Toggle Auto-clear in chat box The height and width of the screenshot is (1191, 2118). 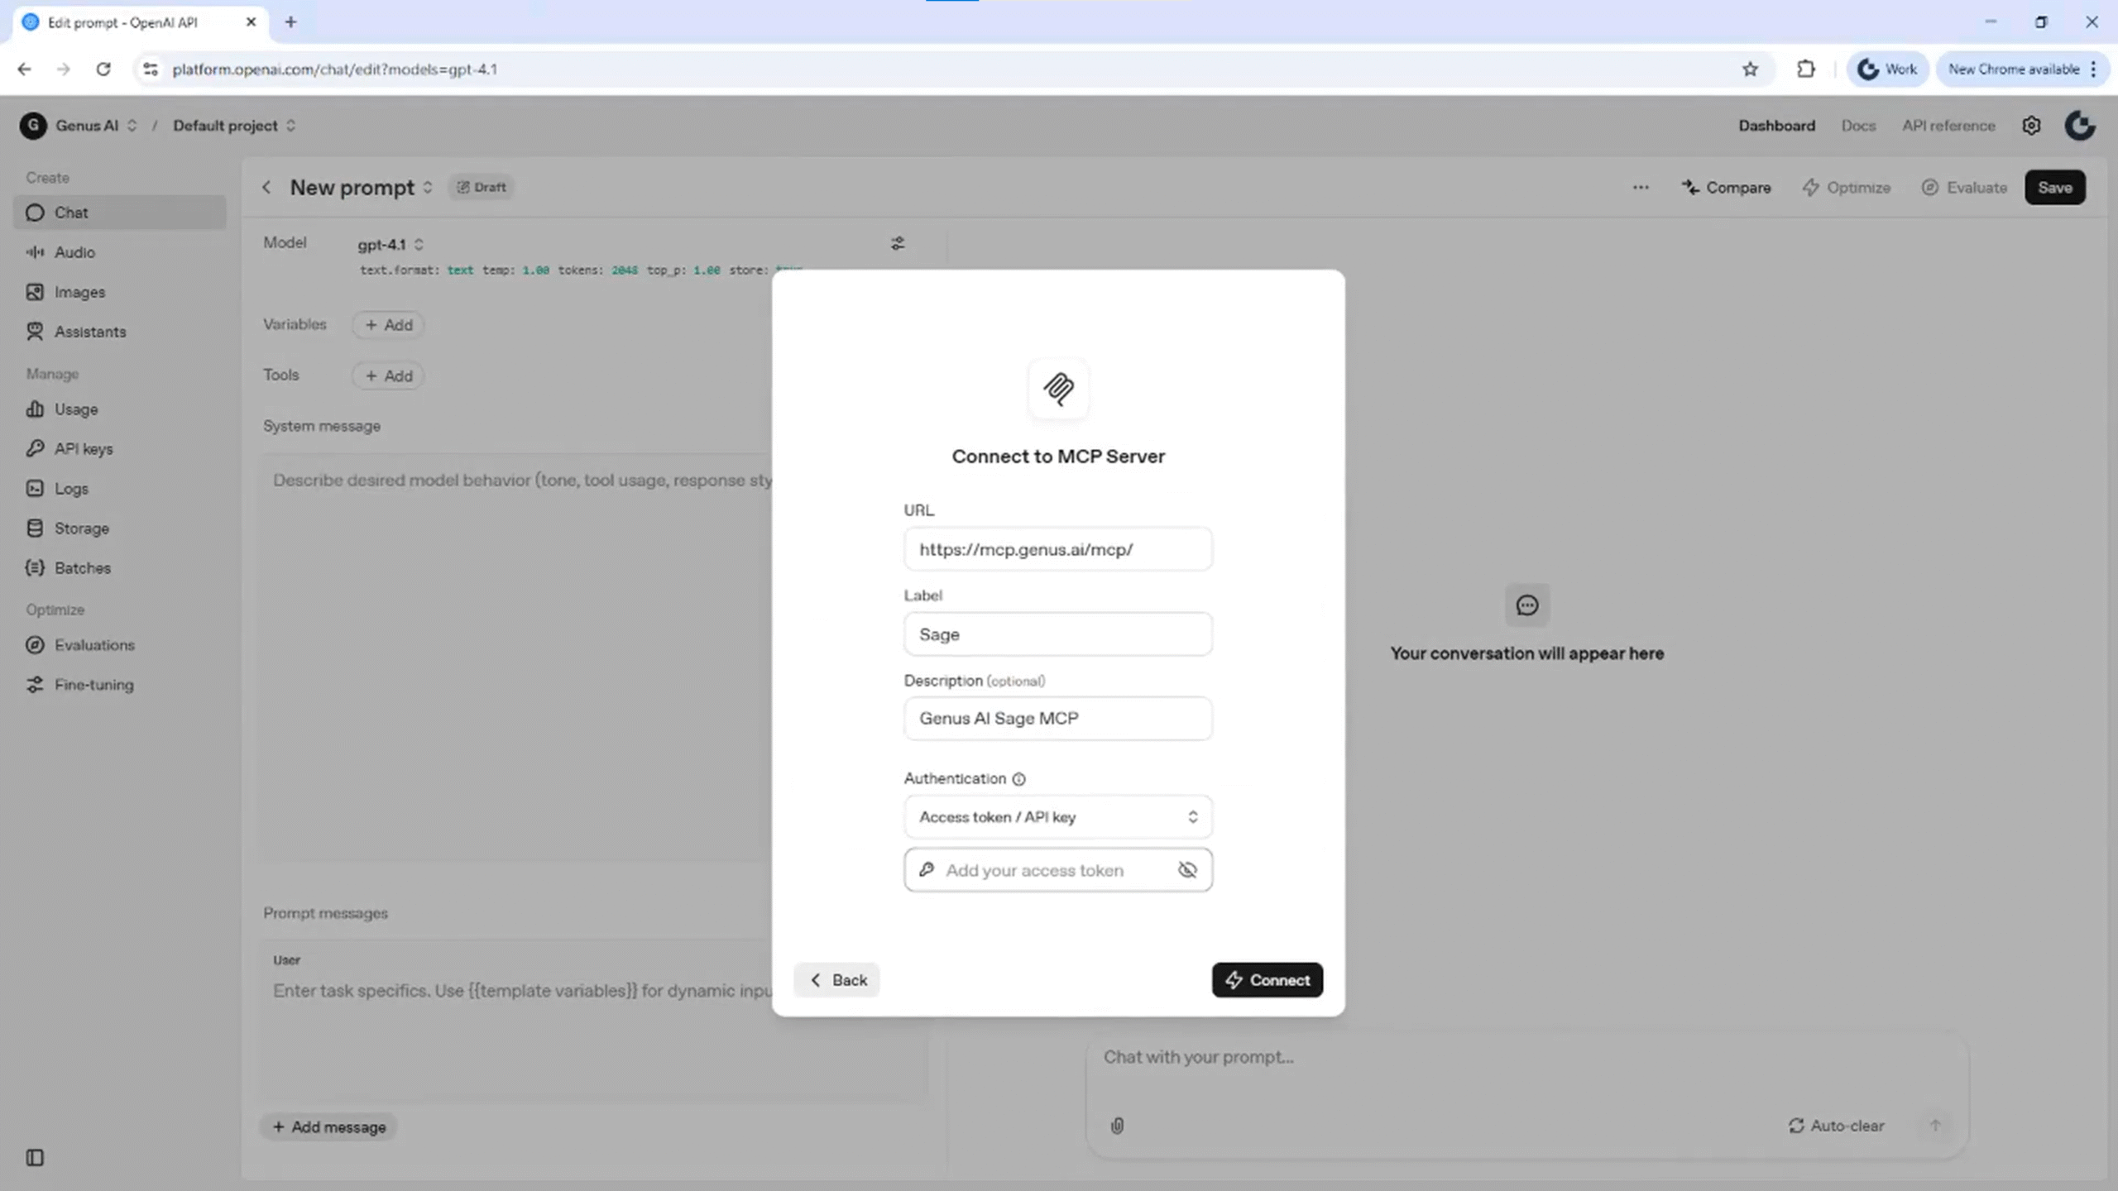coord(1836,1126)
